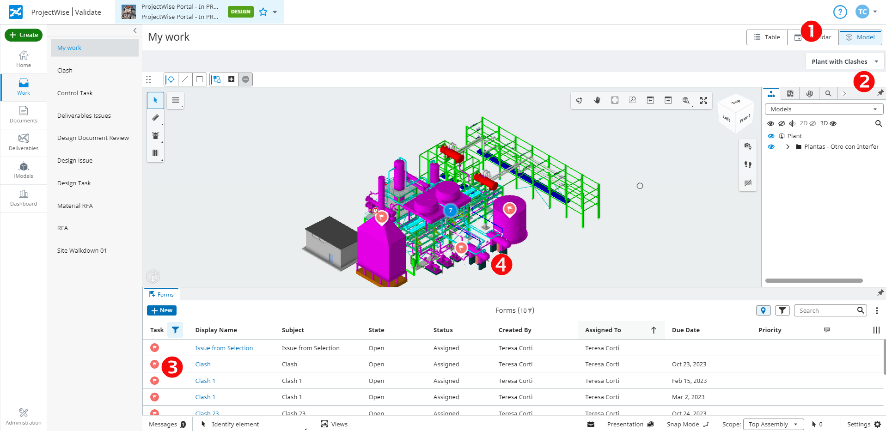Screen dimensions: 886x431
Task: Open Home in left navigation
Action: 24,59
